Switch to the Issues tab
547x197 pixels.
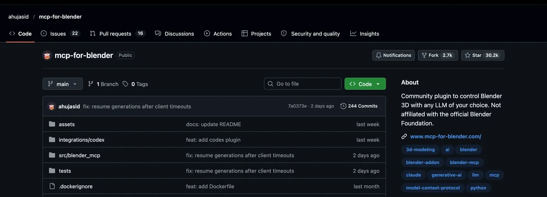[60, 34]
